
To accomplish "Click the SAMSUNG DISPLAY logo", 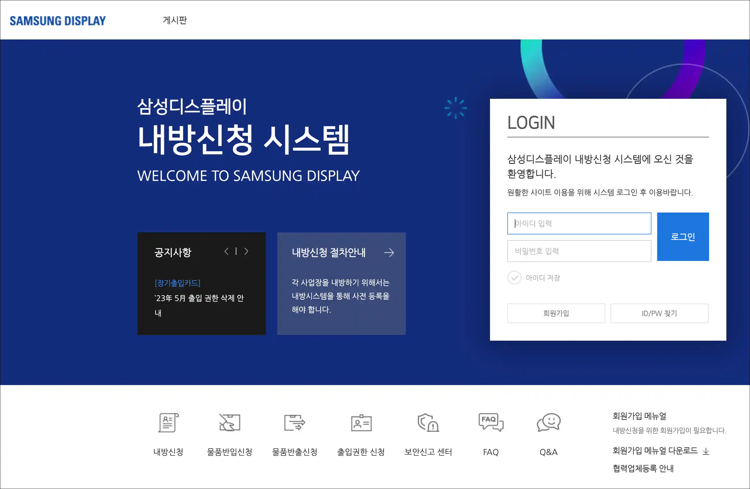I will [x=58, y=21].
